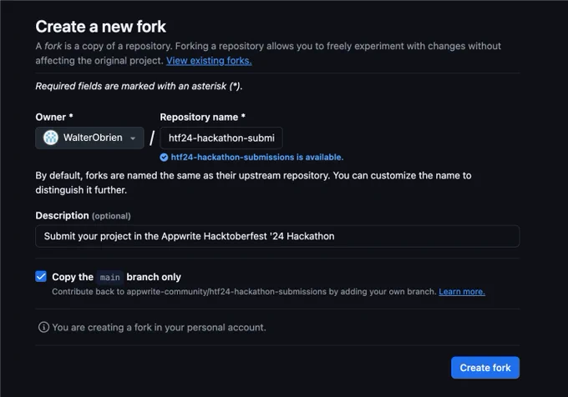This screenshot has height=397, width=568.
Task: Click the Repository name label
Action: click(x=202, y=117)
